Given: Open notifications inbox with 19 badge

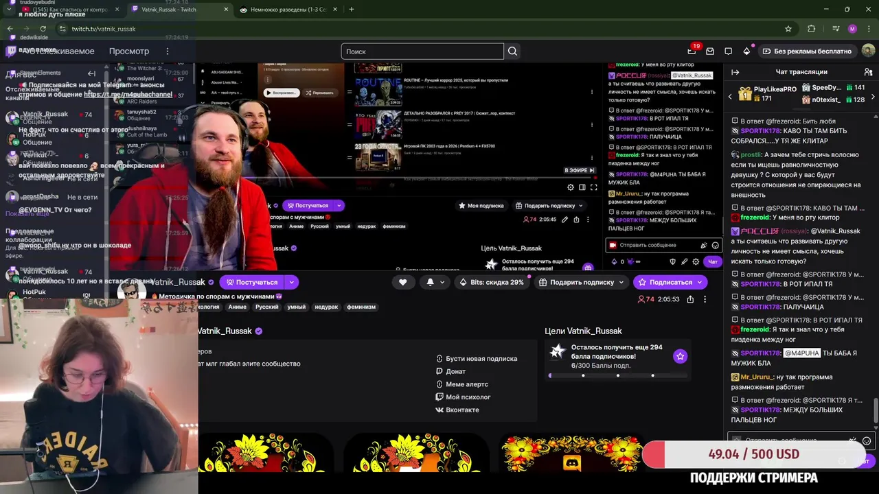Looking at the screenshot, I should (x=692, y=51).
